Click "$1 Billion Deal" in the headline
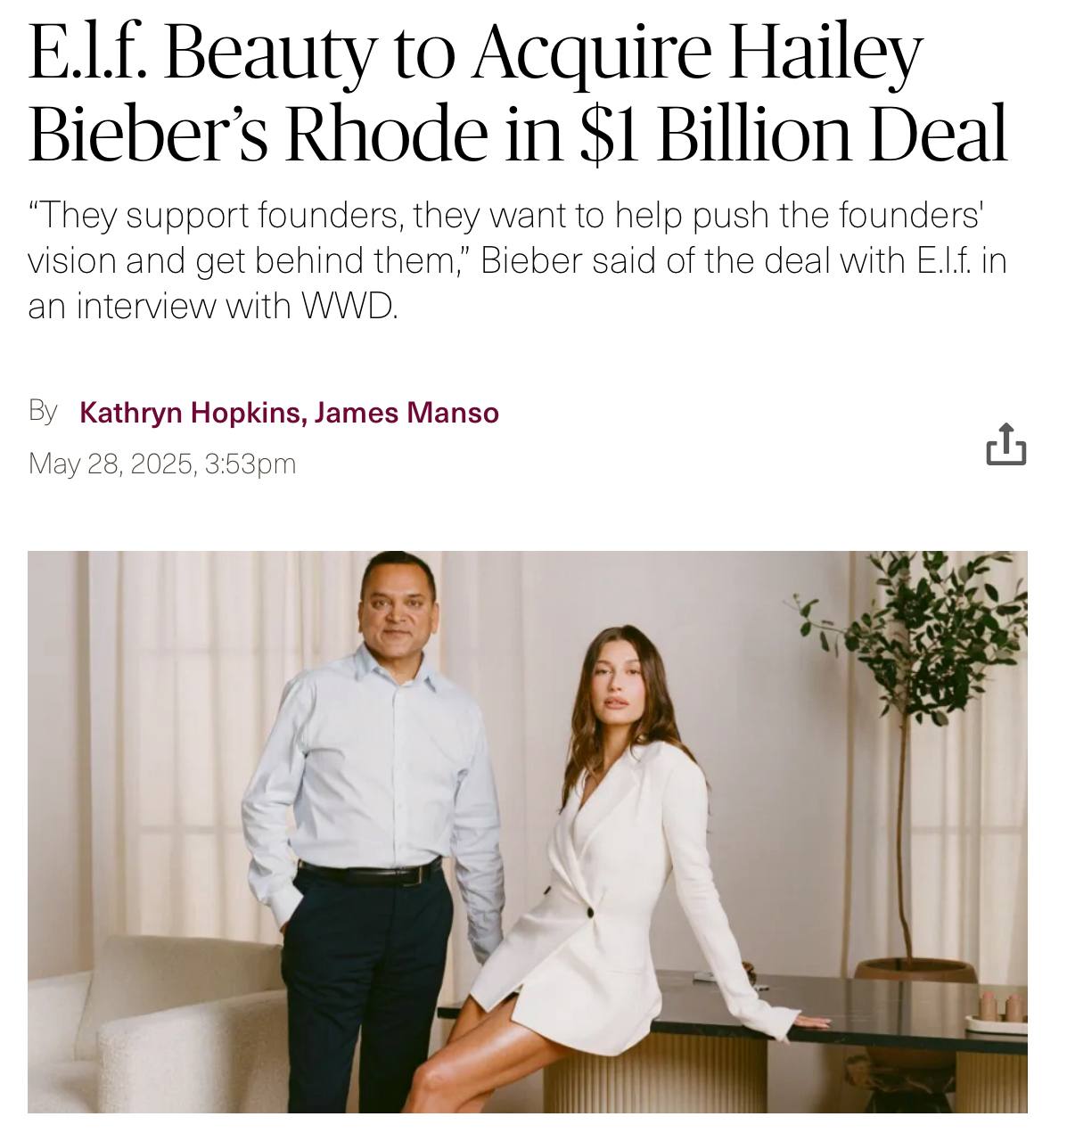 click(793, 134)
